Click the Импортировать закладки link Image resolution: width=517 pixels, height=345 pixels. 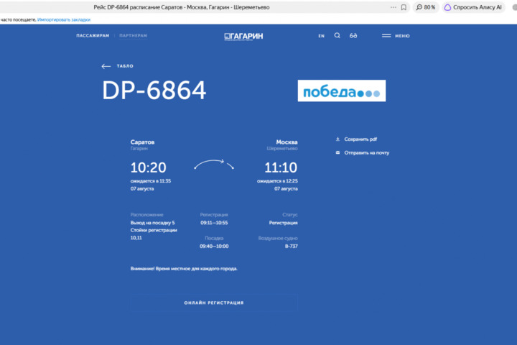[x=64, y=20]
